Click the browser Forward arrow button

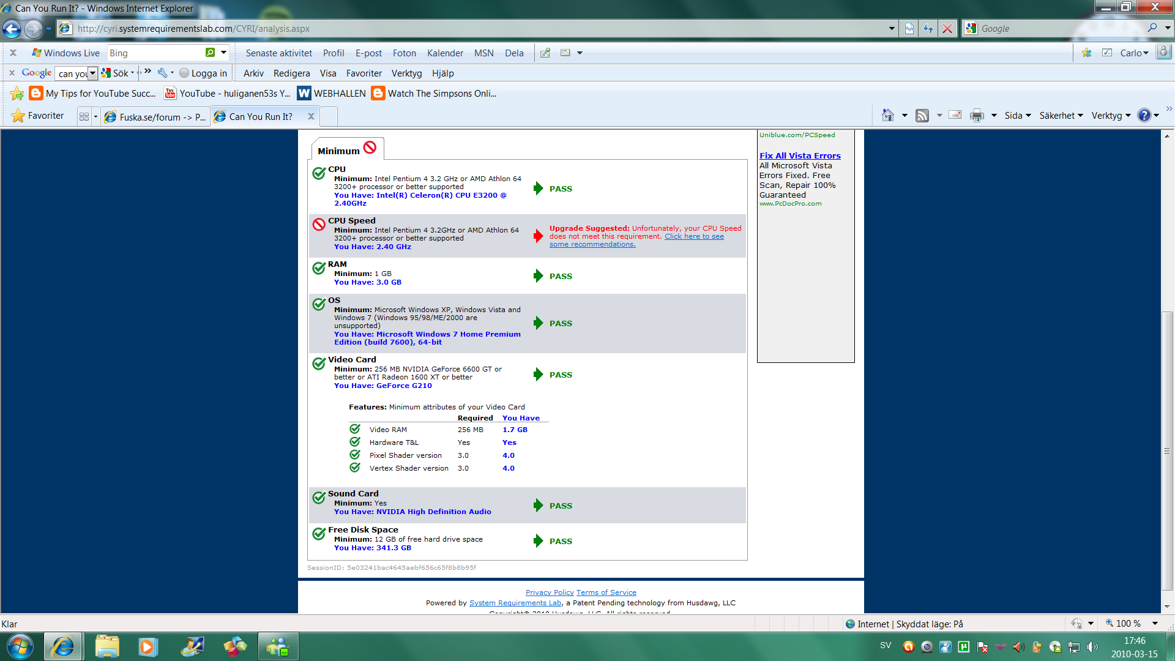pyautogui.click(x=33, y=29)
